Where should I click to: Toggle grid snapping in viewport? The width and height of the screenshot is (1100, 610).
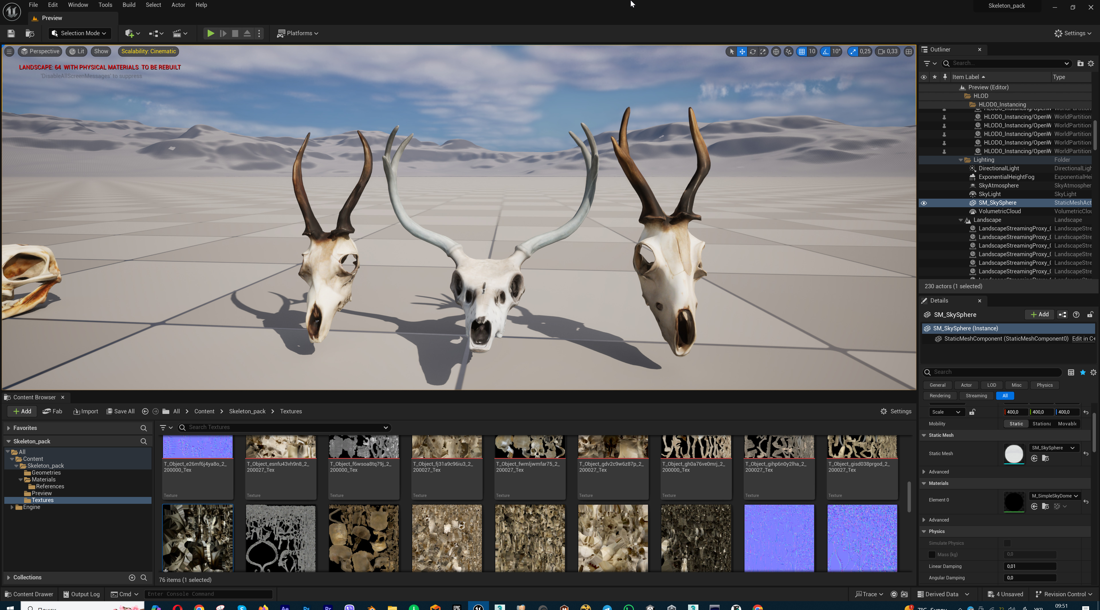pos(802,52)
